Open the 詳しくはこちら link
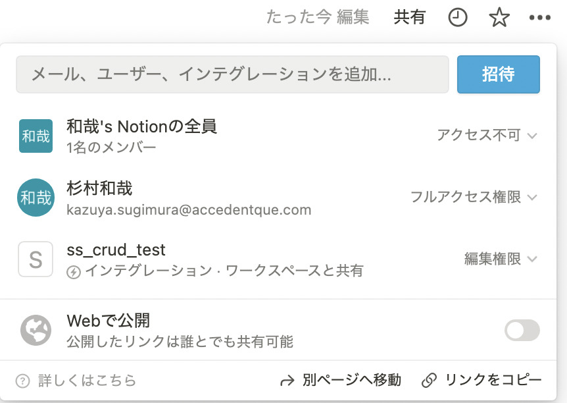Screen dimensions: 567x403 point(87,381)
